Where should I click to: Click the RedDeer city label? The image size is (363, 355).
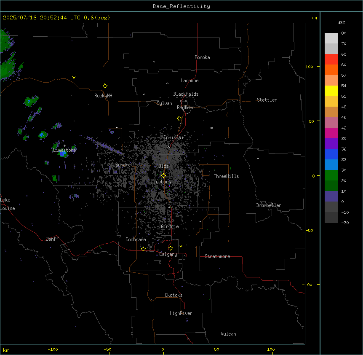coord(185,108)
